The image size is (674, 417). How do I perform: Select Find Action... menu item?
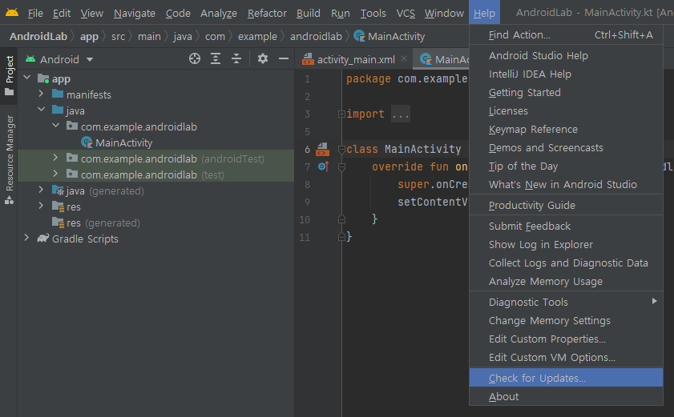pyautogui.click(x=566, y=34)
